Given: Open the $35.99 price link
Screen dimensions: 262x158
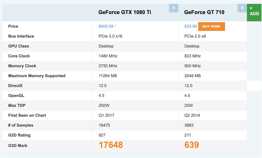Looking at the screenshot, I should click(x=191, y=26).
